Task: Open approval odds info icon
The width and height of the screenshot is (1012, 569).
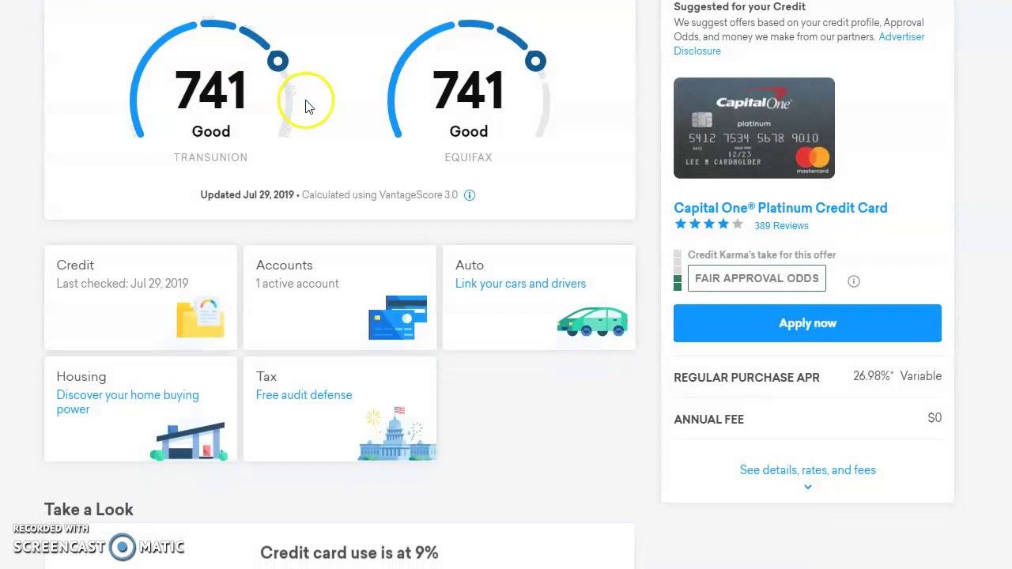Action: coord(854,281)
